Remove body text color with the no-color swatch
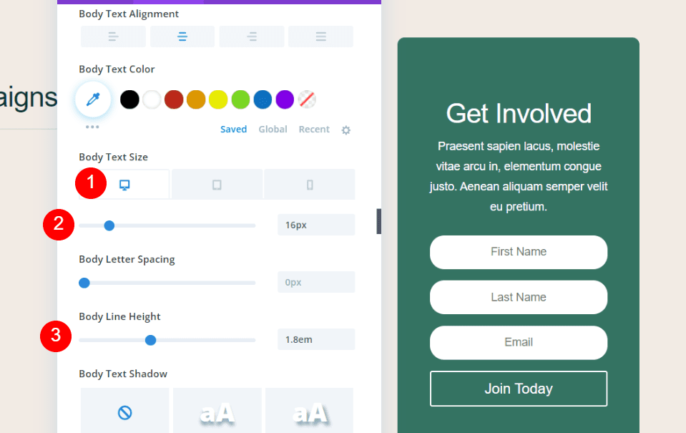 coord(306,99)
